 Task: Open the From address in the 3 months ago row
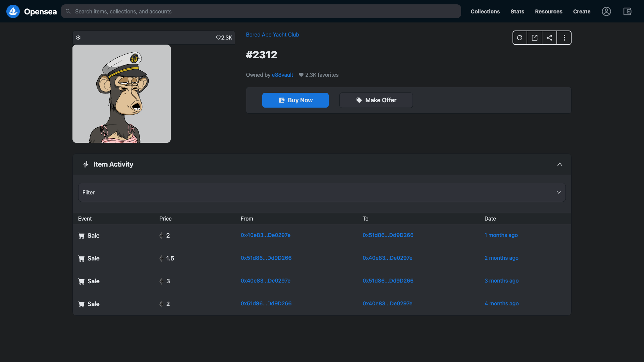(x=266, y=281)
